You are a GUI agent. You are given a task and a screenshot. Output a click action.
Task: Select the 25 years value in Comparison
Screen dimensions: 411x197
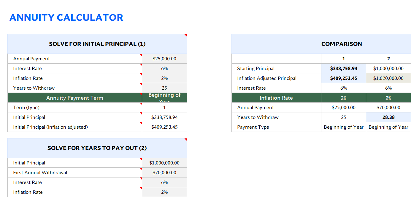(344, 117)
